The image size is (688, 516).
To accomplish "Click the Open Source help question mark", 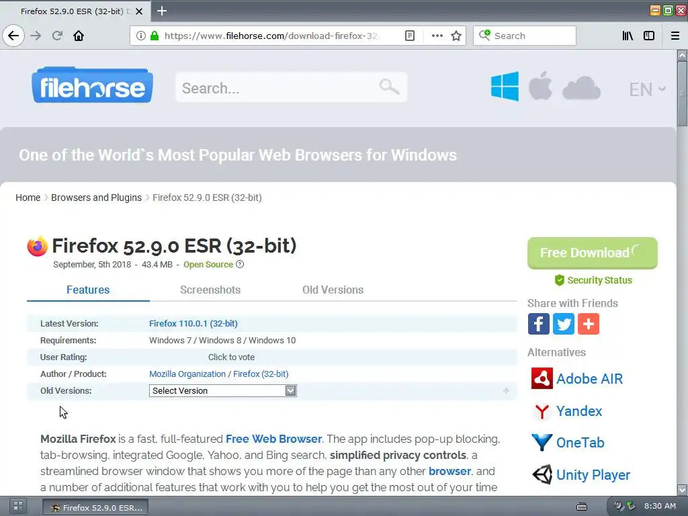I will (x=240, y=264).
